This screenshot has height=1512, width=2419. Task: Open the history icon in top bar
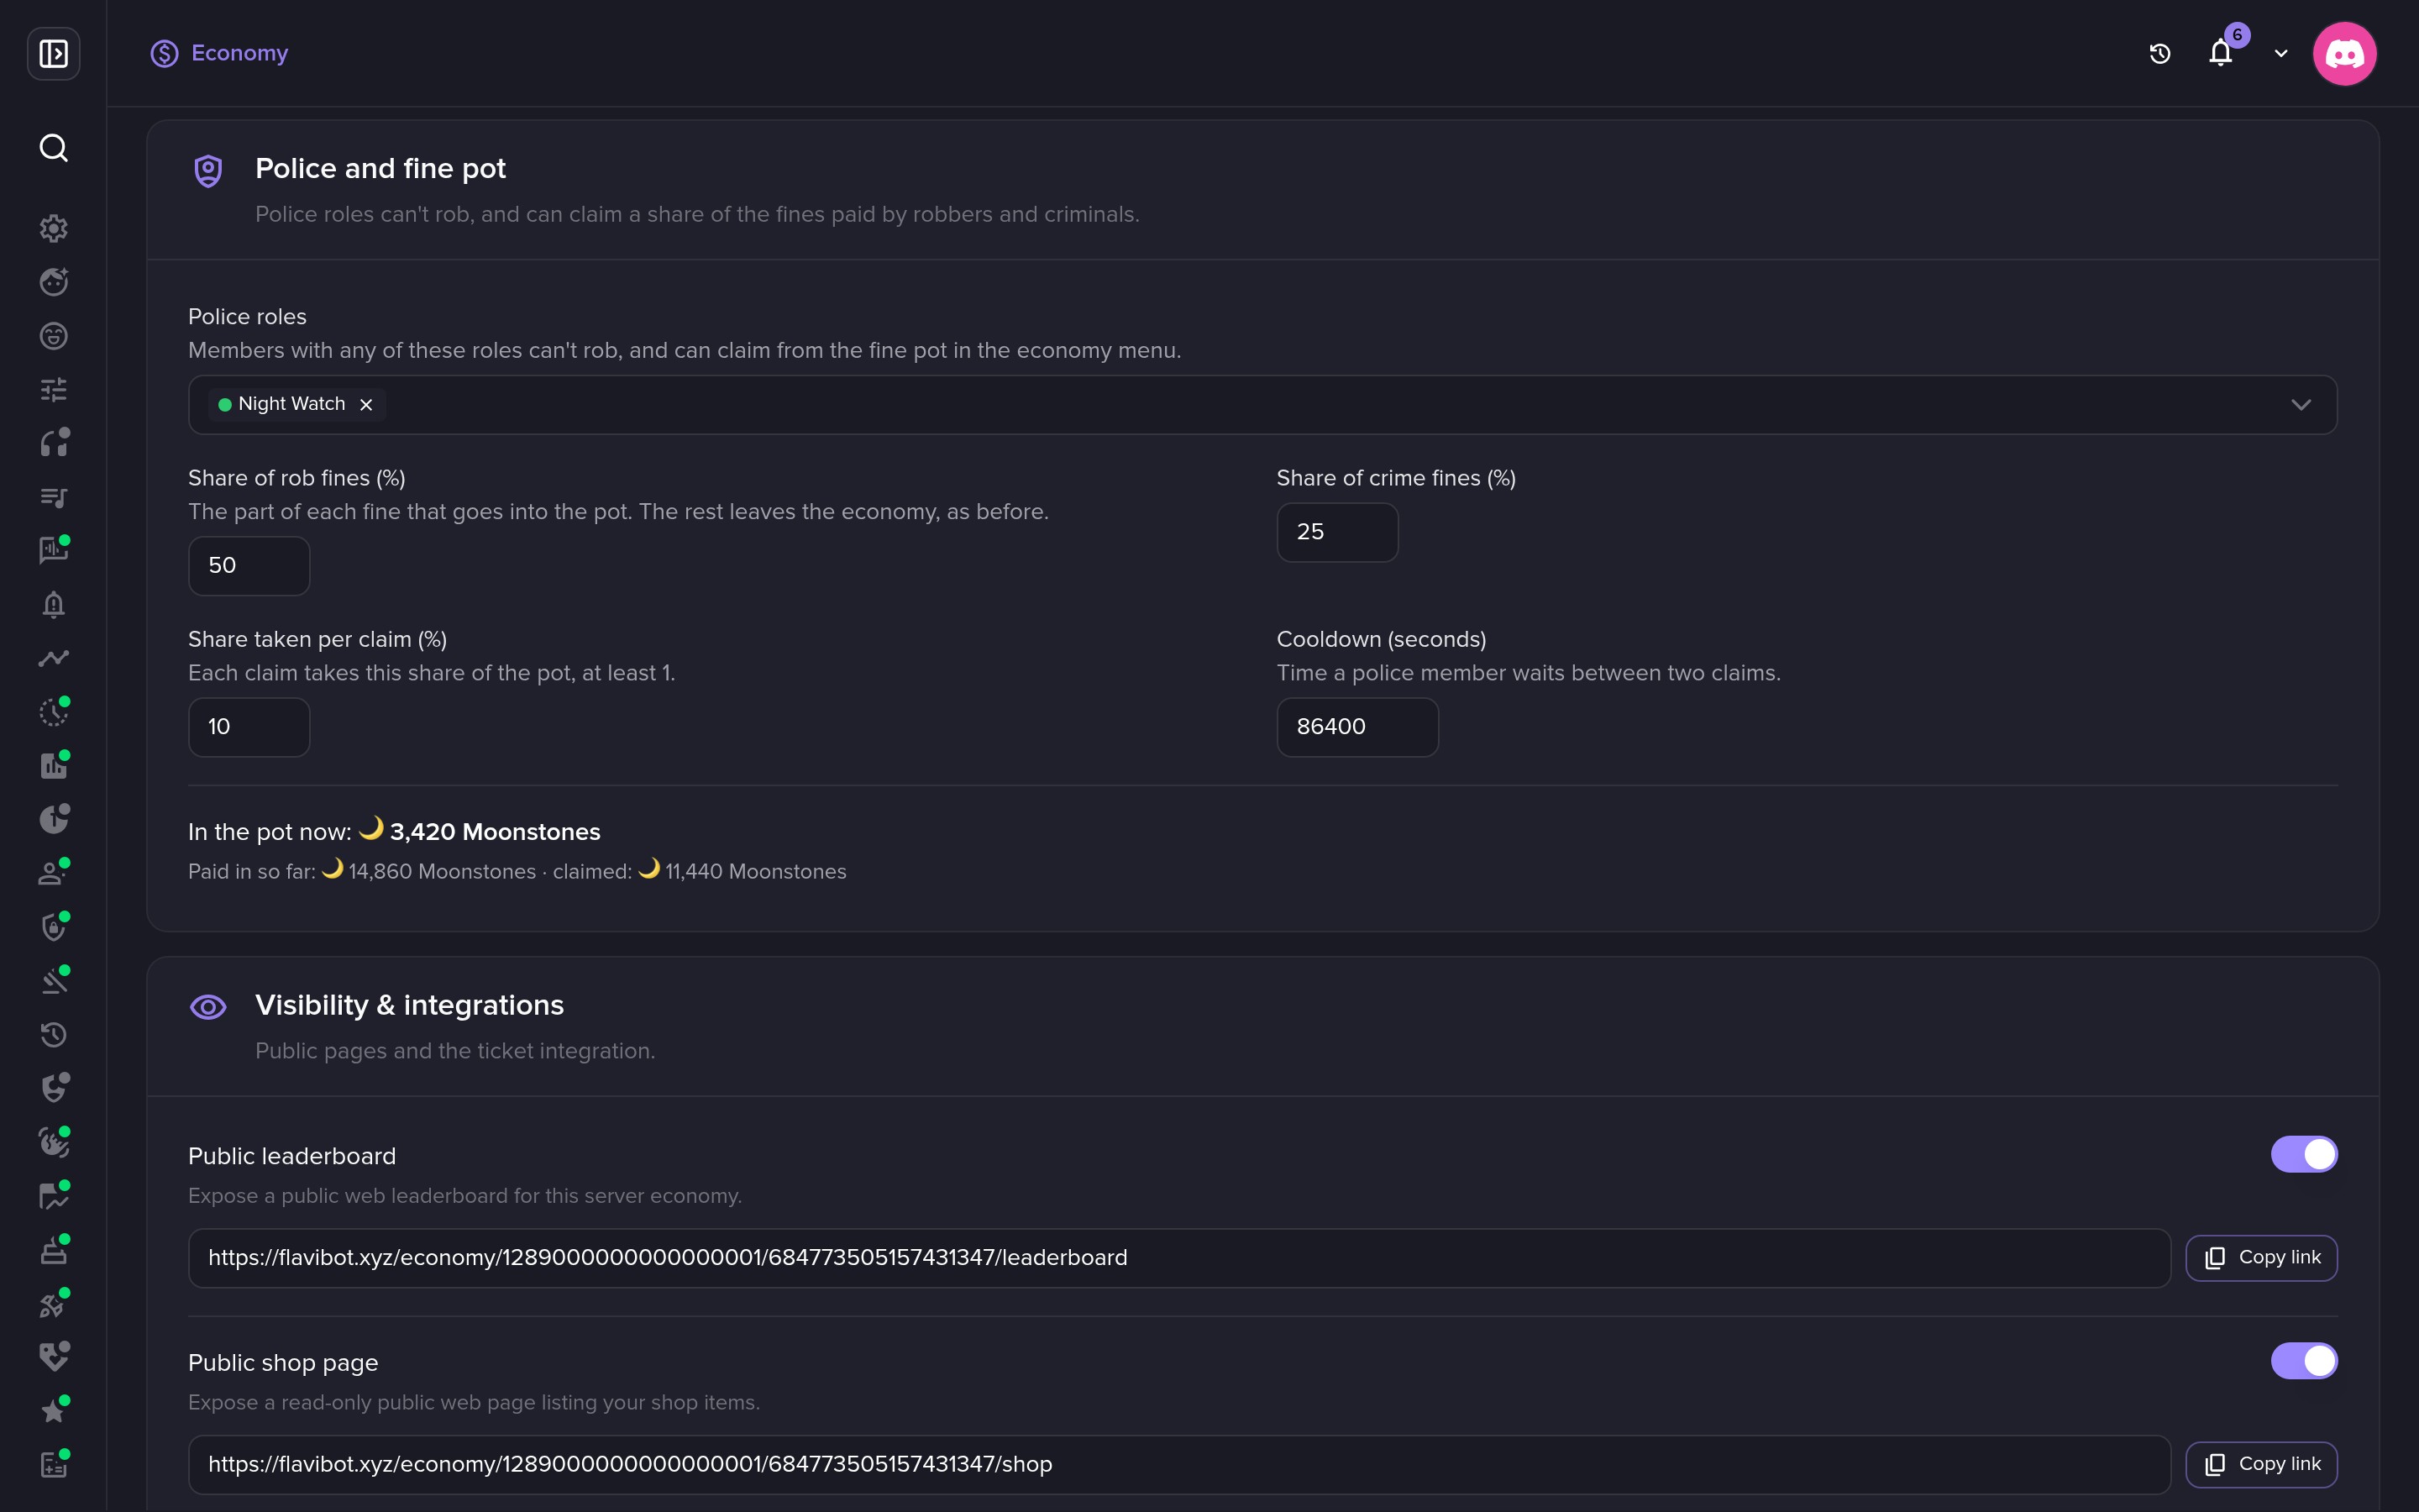[2159, 54]
